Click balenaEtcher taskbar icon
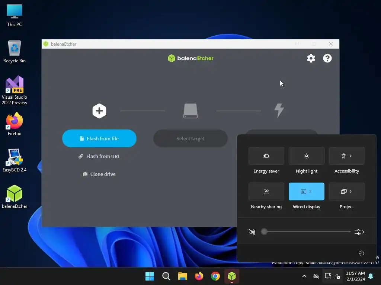This screenshot has width=381, height=285. 232,276
